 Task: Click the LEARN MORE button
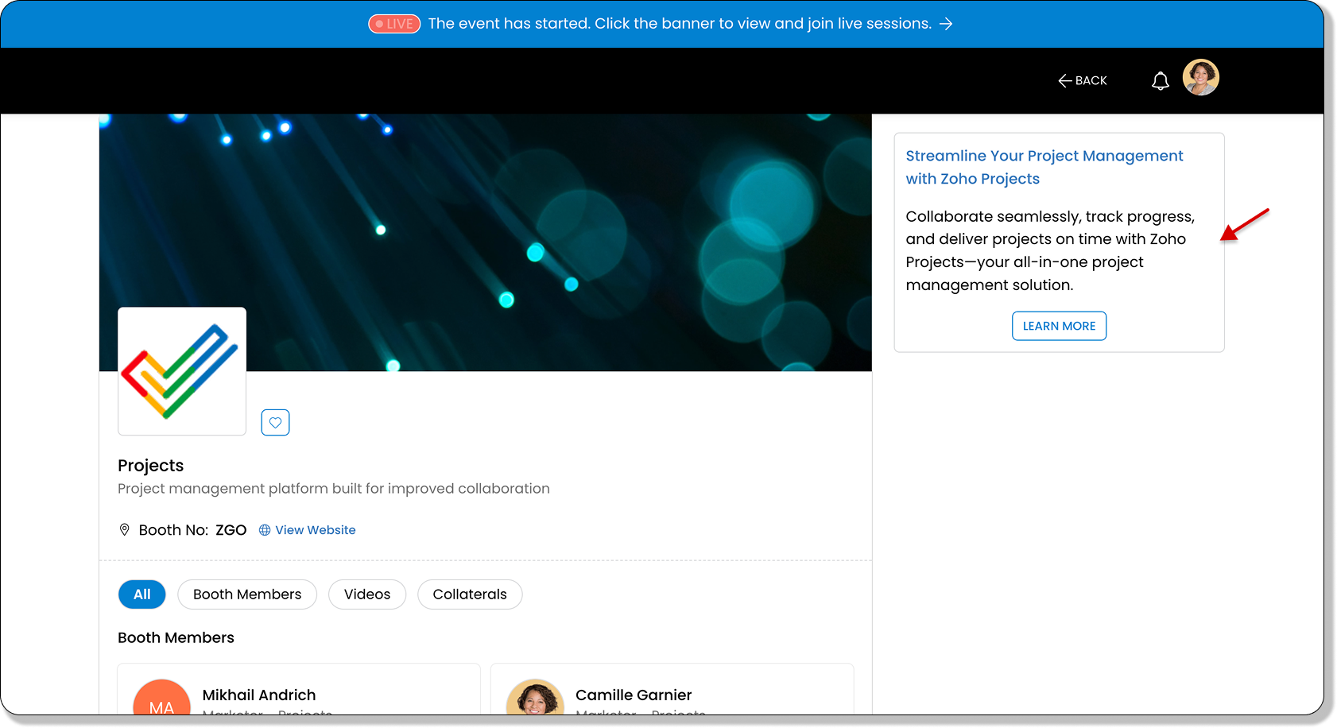(x=1059, y=326)
